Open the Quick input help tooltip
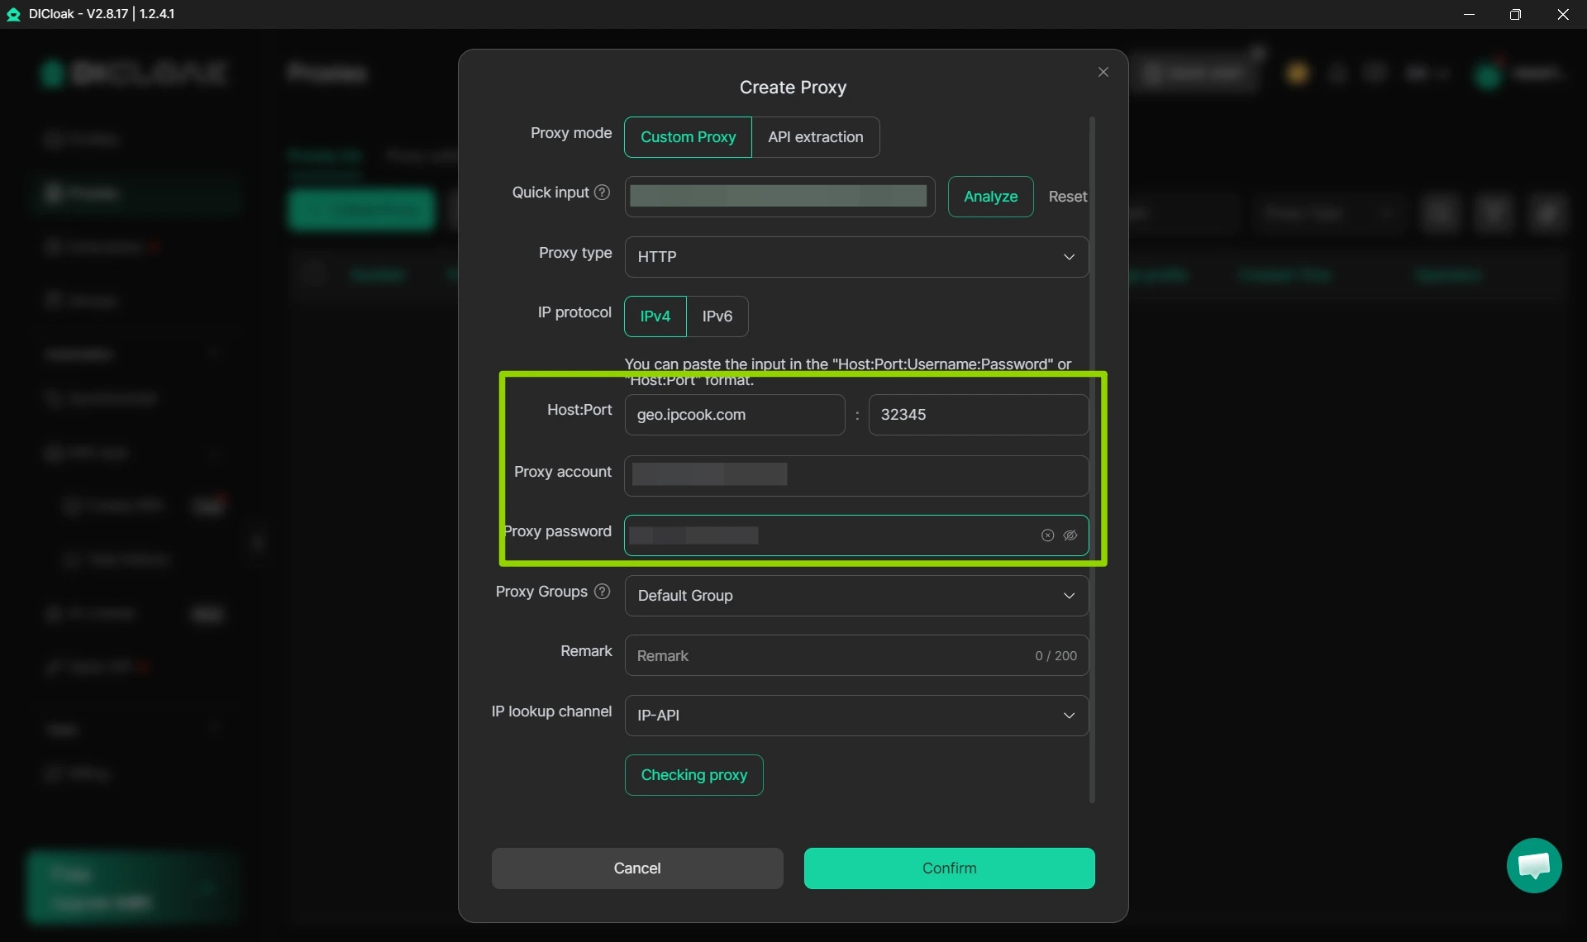The image size is (1587, 942). click(602, 192)
